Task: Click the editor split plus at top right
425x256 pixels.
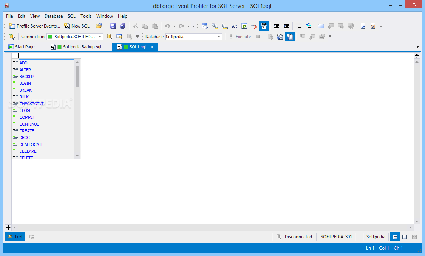Action: click(417, 56)
